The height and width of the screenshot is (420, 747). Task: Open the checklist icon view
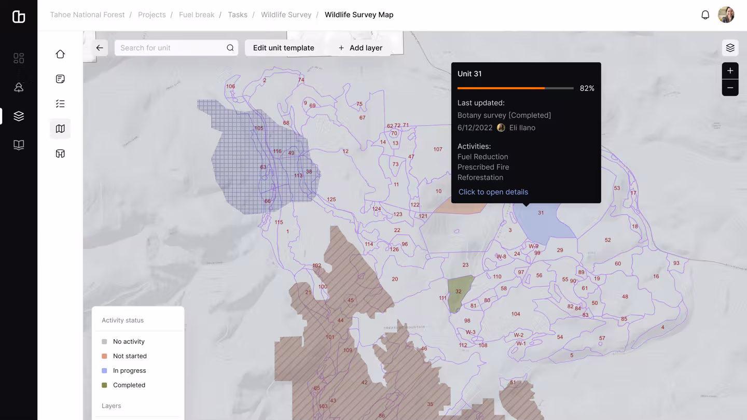(60, 104)
